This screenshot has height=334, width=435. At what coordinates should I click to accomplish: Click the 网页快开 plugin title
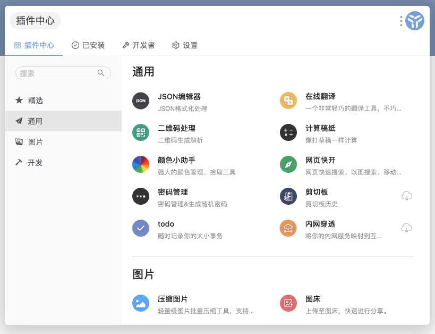[x=320, y=160]
